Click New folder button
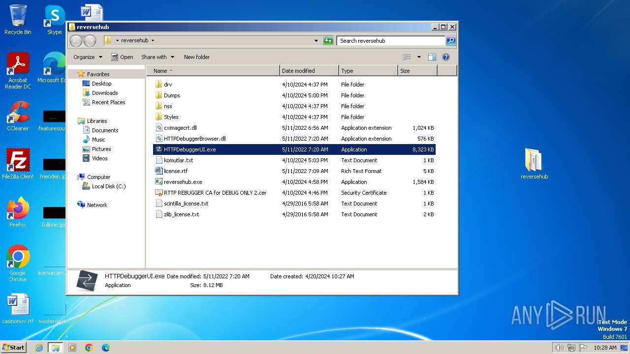630x354 pixels. click(x=197, y=57)
